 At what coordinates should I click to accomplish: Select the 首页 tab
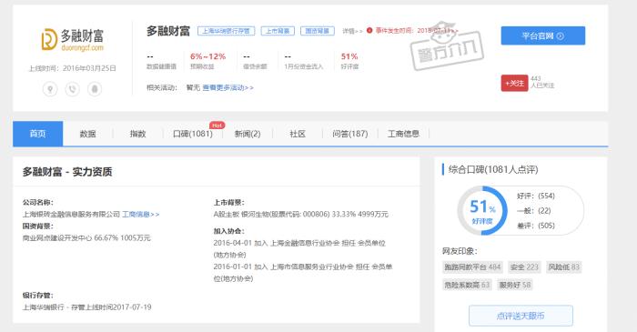[38, 134]
